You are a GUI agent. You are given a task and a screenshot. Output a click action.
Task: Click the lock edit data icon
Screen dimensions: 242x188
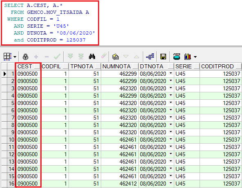click(25, 57)
